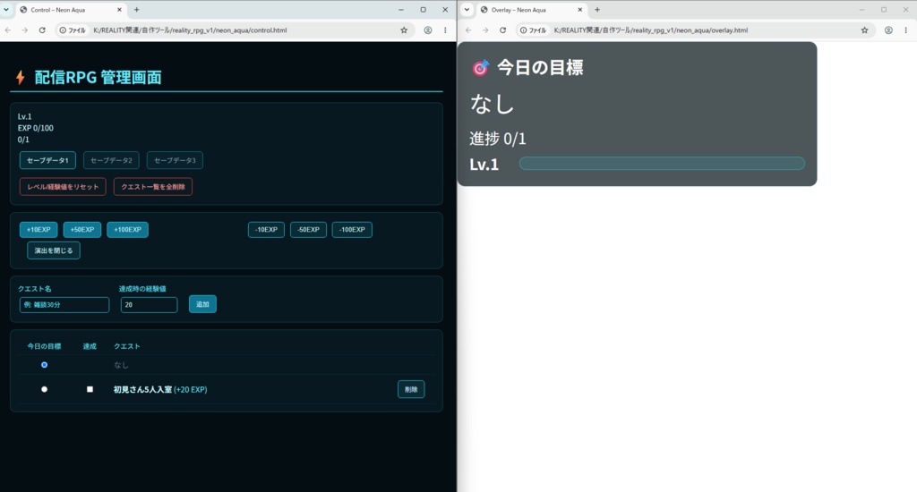Screen dimensions: 917x492
Task: Reload the Overlay – Neon Aqua page
Action: pyautogui.click(x=502, y=30)
